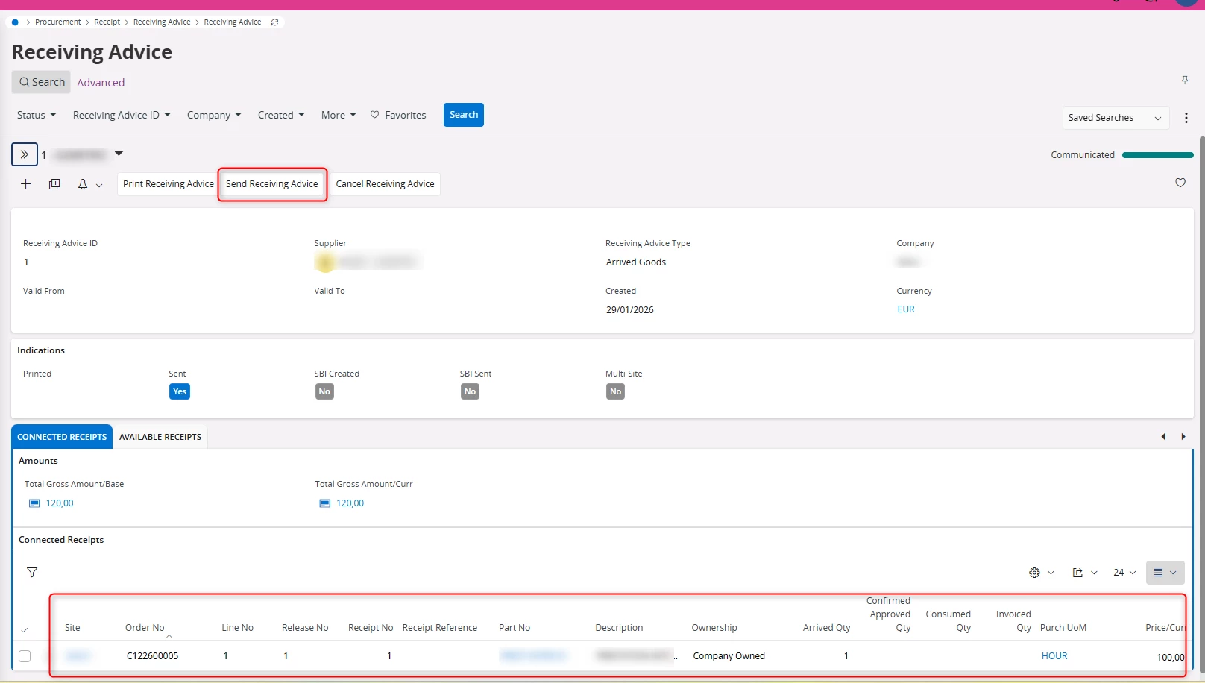Click the Send Receiving Advice button

coord(272,184)
